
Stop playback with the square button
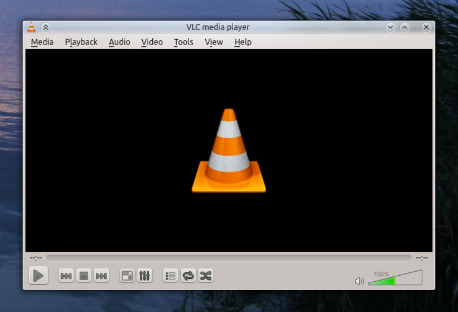(84, 276)
